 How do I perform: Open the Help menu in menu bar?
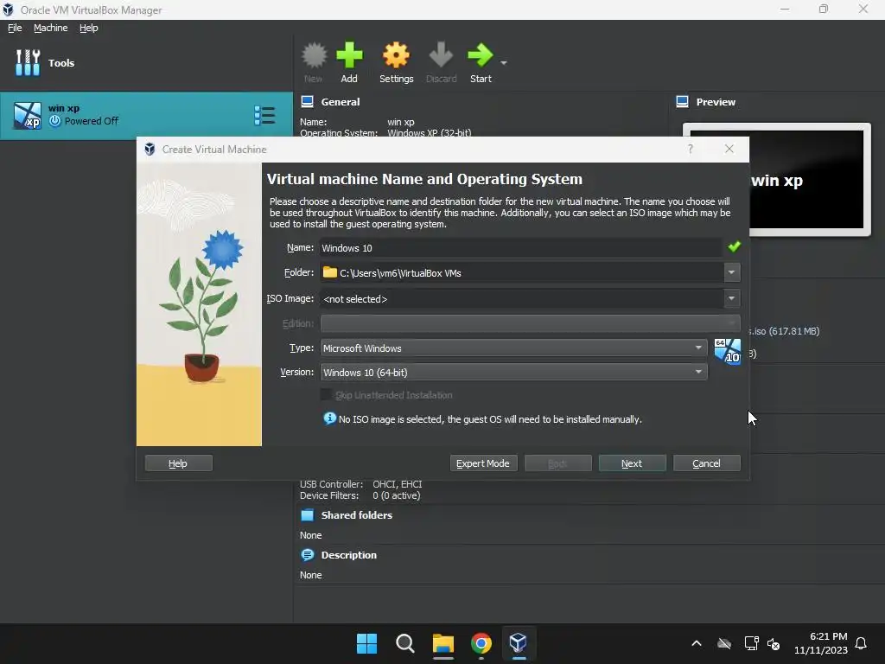(89, 28)
